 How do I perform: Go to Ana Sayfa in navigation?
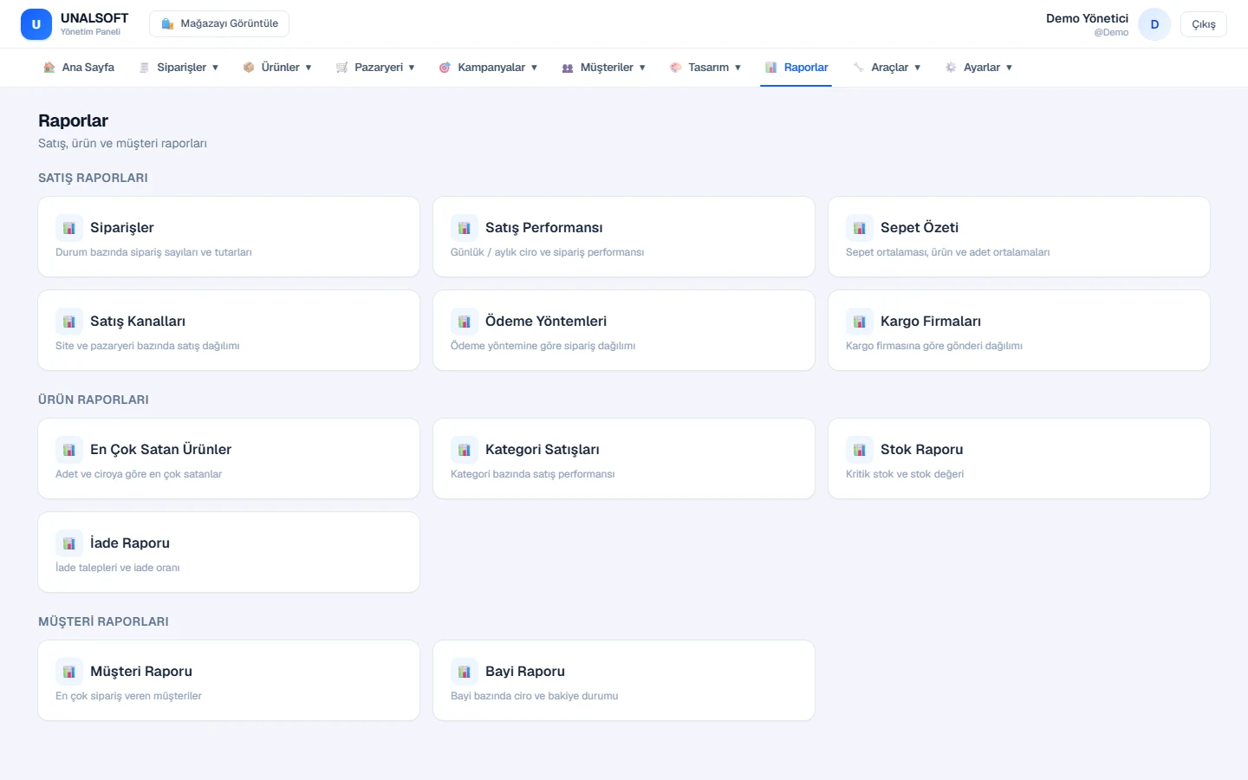(x=88, y=68)
